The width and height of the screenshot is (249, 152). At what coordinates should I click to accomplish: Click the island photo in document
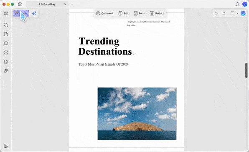(x=137, y=114)
